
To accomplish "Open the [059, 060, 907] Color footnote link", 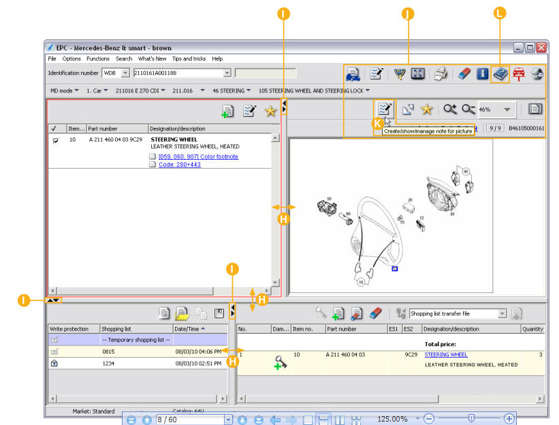I will pos(198,156).
